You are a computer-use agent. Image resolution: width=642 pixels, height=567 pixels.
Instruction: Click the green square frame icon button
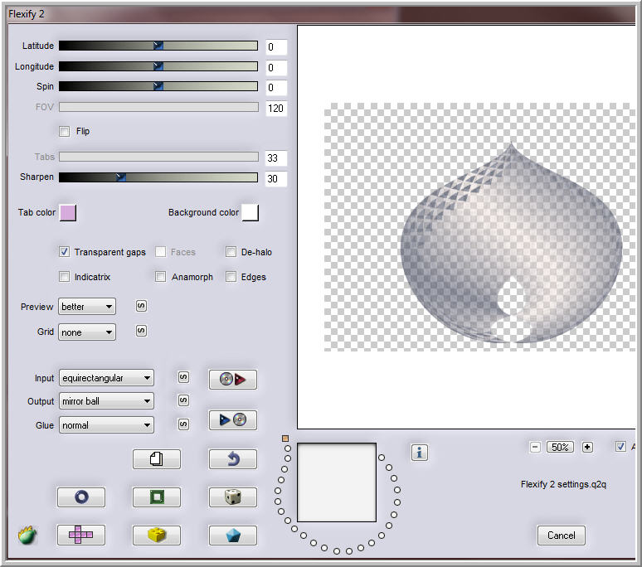point(157,497)
